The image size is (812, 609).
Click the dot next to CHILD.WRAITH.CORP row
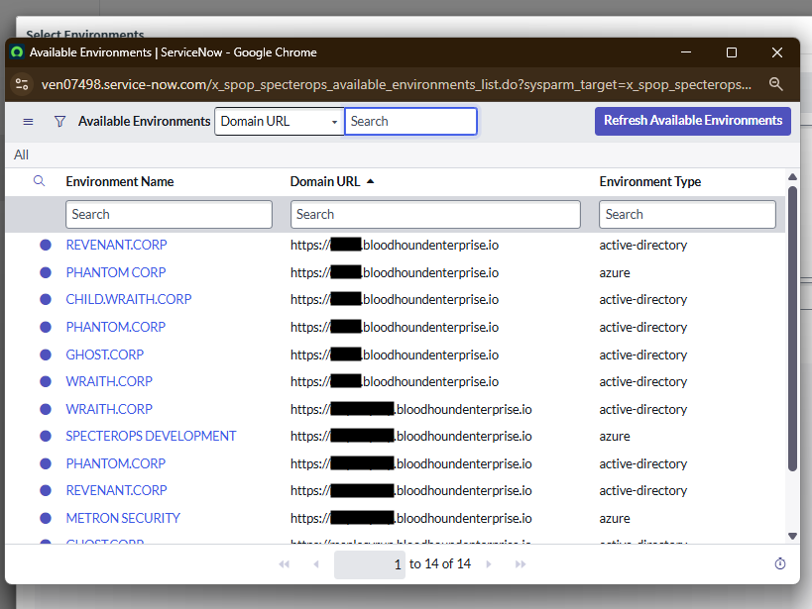(x=46, y=299)
